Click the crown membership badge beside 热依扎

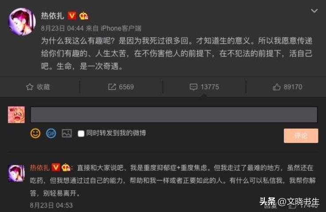coord(84,16)
